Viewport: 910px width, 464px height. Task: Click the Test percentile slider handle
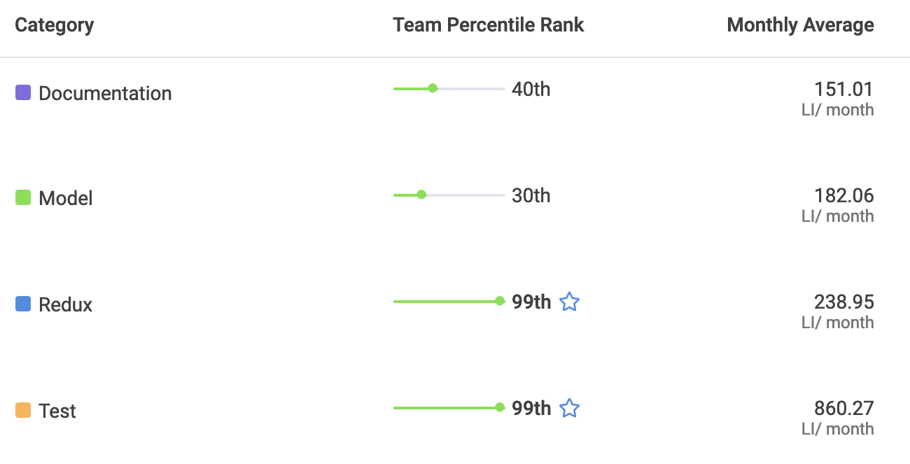tap(500, 407)
